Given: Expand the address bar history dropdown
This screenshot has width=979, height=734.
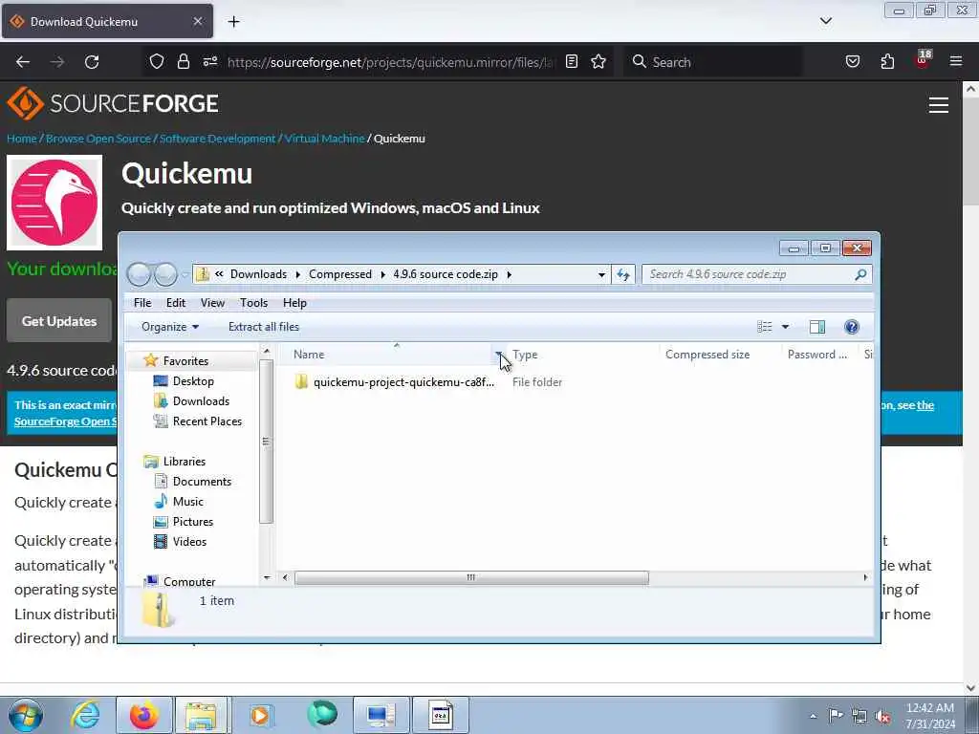Looking at the screenshot, I should point(601,274).
